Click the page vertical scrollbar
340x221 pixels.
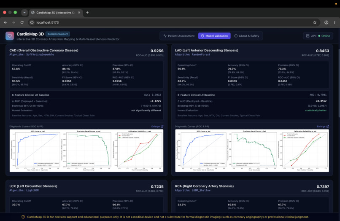pos(339,84)
